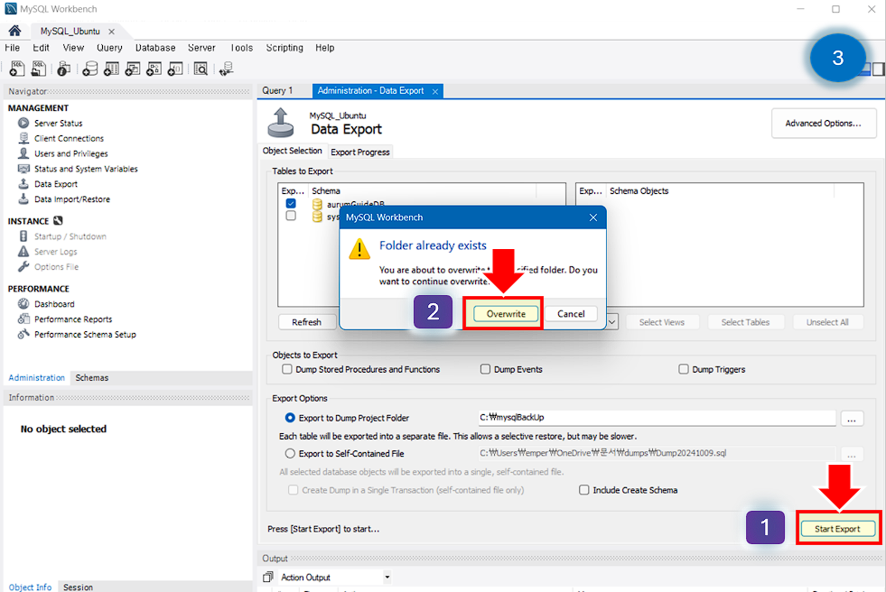Click create new view toolbar icon

133,69
